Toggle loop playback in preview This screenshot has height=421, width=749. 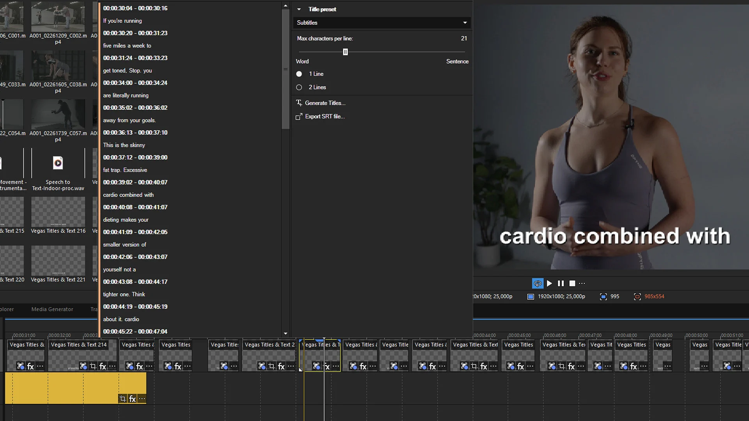(537, 283)
